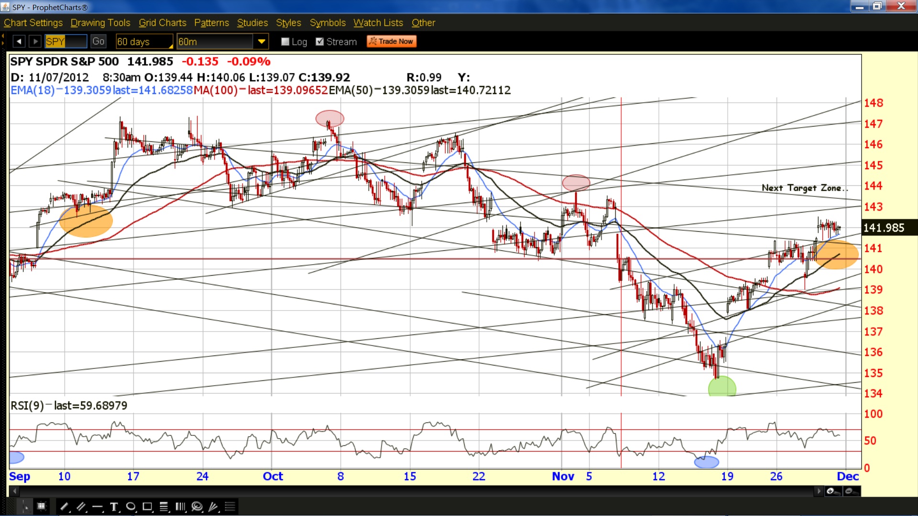Viewport: 918px width, 516px height.
Task: Click the Go button
Action: [98, 42]
